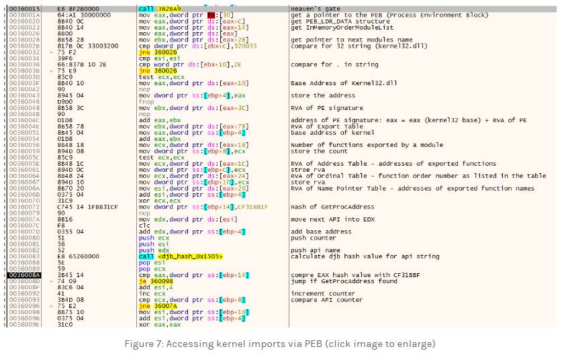Select comment "Number of functions exported by a module"
The width and height of the screenshot is (562, 355).
pos(367,145)
